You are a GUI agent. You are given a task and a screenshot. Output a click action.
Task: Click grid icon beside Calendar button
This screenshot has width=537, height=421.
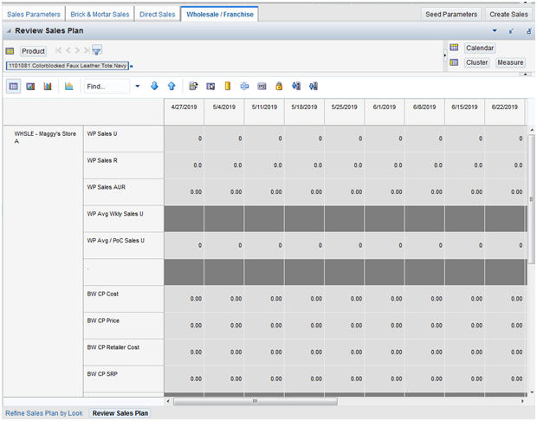(454, 48)
